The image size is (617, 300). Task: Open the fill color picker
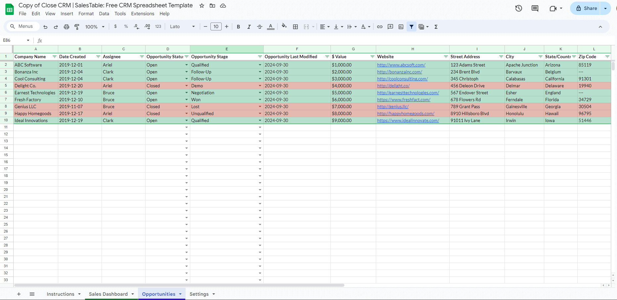[x=284, y=26]
